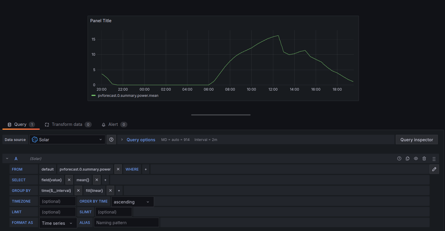Add a WHERE condition with plus
The width and height of the screenshot is (445, 231).
pyautogui.click(x=146, y=169)
